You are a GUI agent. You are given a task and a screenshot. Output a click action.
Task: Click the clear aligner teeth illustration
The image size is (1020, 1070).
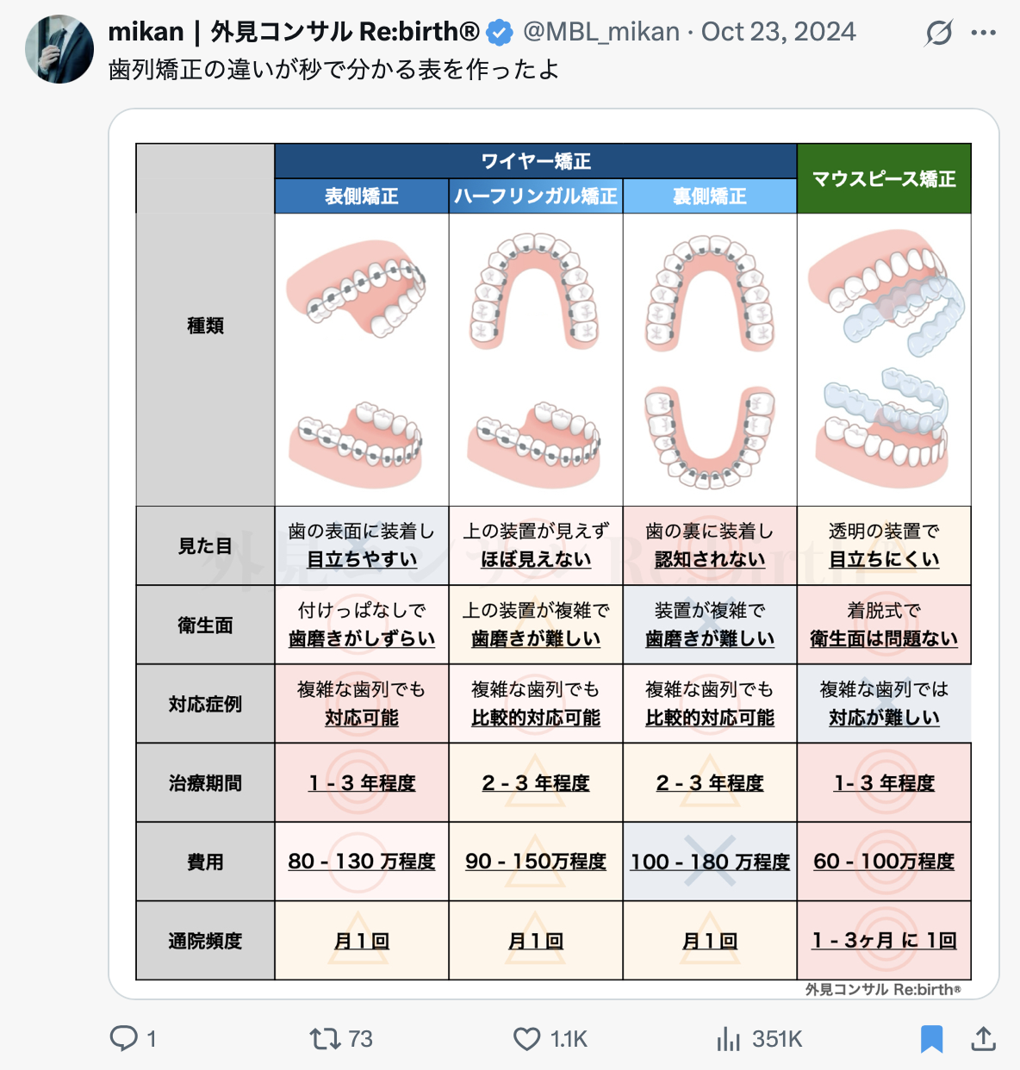click(884, 359)
